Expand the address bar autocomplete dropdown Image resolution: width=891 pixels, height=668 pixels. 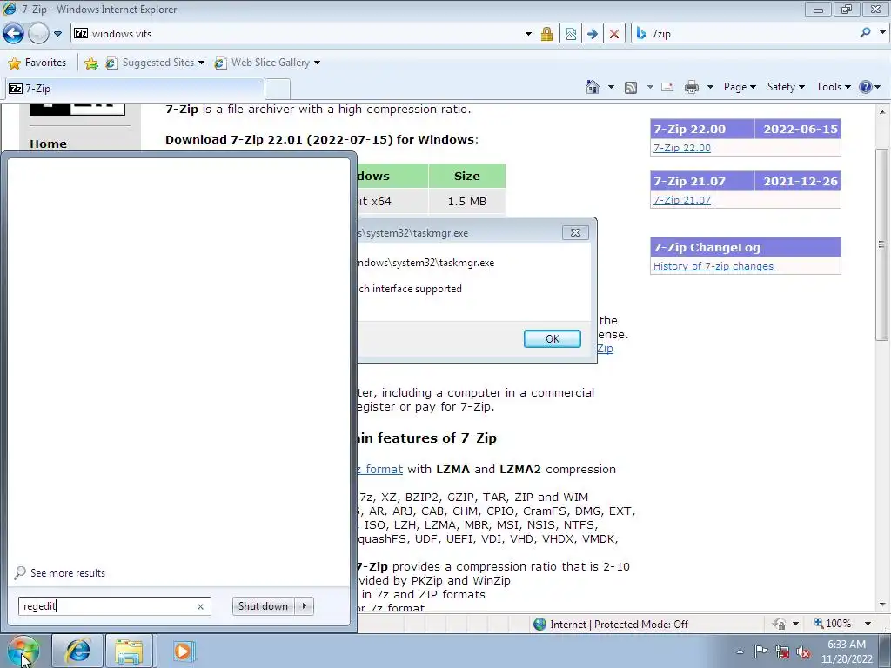point(528,34)
